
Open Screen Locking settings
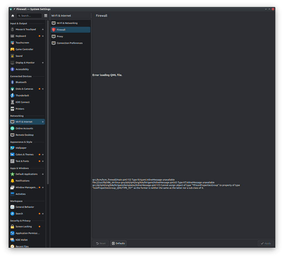12,226
